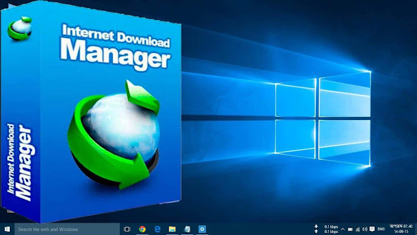Open the ENG input language selector
This screenshot has height=235, width=417.
click(x=381, y=229)
